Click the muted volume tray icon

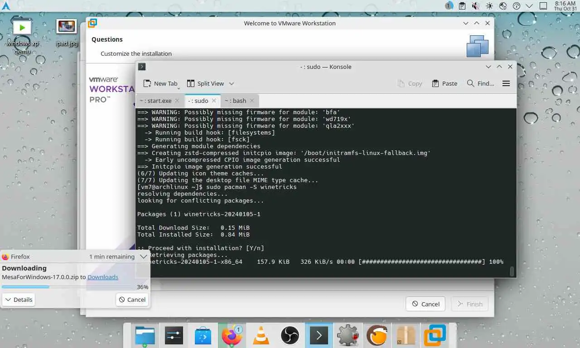pos(475,6)
